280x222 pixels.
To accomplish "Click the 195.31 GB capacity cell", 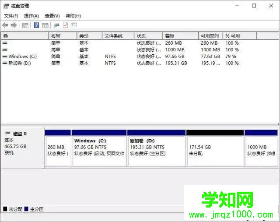I will [176, 63].
